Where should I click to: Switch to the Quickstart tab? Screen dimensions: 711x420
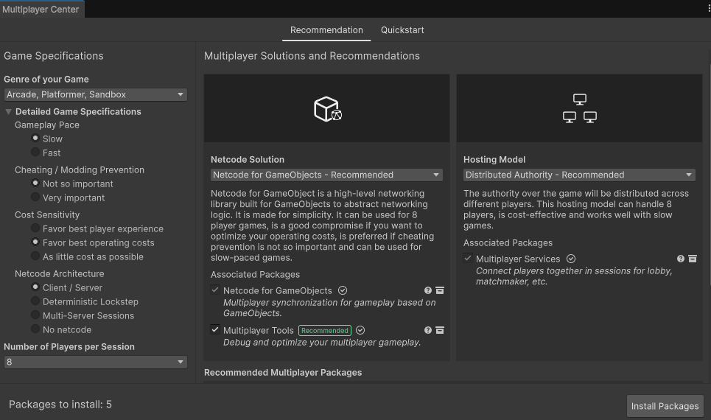click(x=402, y=30)
